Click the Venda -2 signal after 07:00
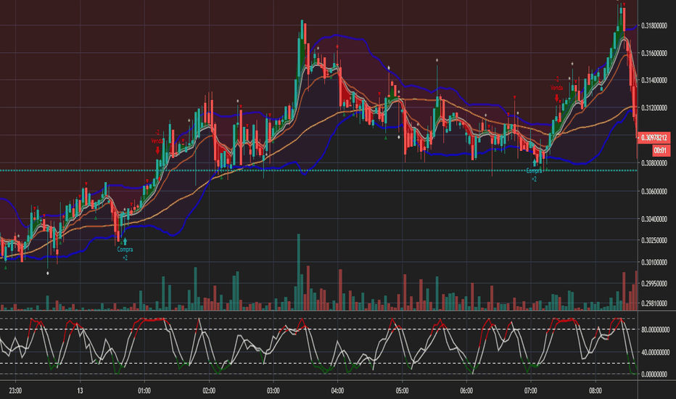 (556, 89)
